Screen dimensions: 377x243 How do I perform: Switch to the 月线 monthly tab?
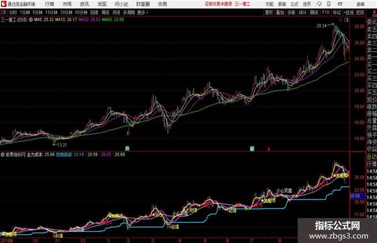116,12
